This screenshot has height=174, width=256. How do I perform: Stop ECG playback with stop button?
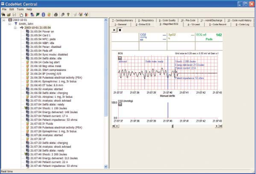coord(120,30)
